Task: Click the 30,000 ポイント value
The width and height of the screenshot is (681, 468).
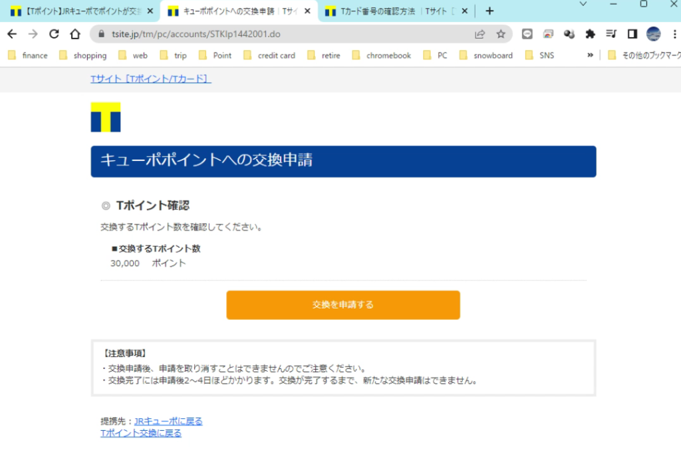Action: point(148,263)
